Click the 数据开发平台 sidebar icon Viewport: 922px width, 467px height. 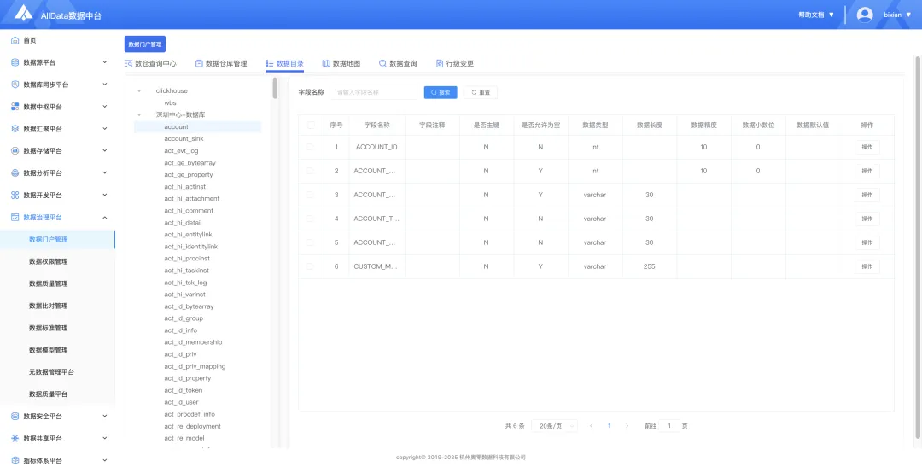(x=15, y=196)
